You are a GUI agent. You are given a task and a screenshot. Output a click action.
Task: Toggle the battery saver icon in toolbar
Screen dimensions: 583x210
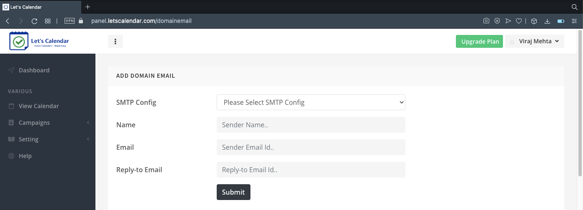[x=561, y=21]
